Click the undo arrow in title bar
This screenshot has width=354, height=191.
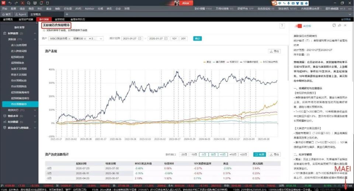click(x=10, y=3)
